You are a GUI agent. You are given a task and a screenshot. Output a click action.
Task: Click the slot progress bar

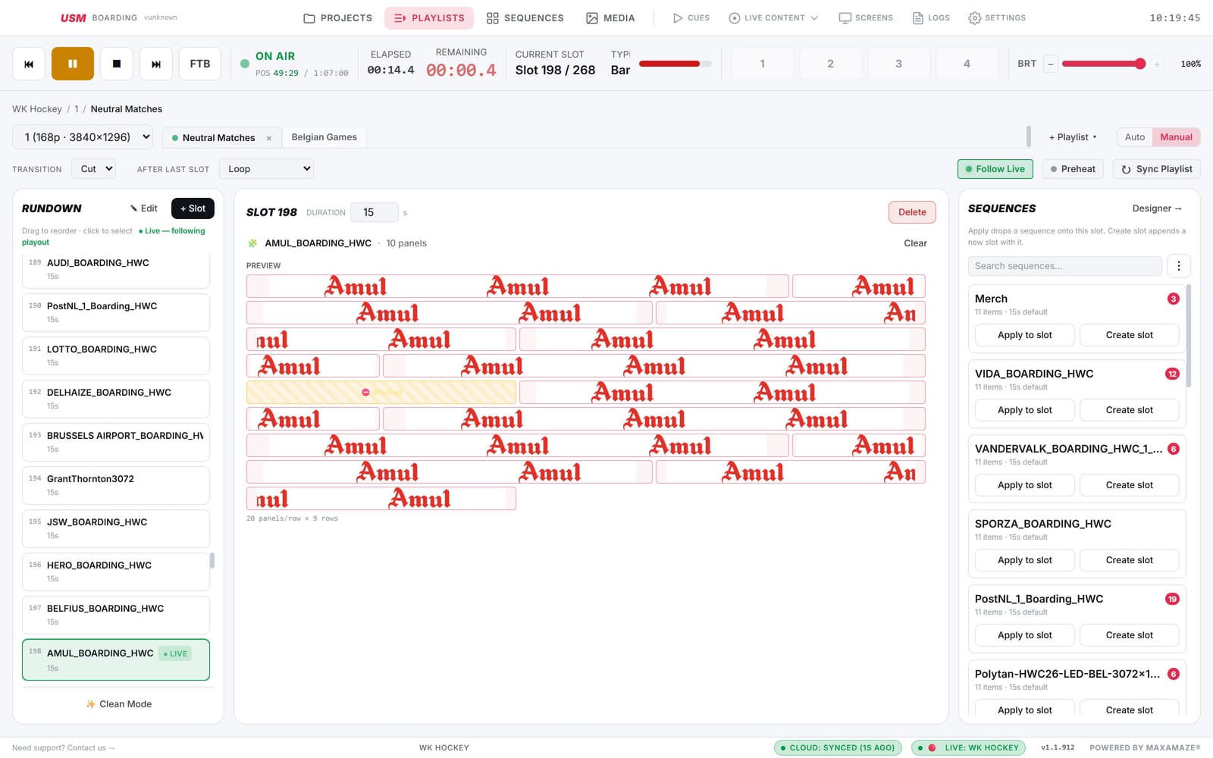(x=675, y=64)
